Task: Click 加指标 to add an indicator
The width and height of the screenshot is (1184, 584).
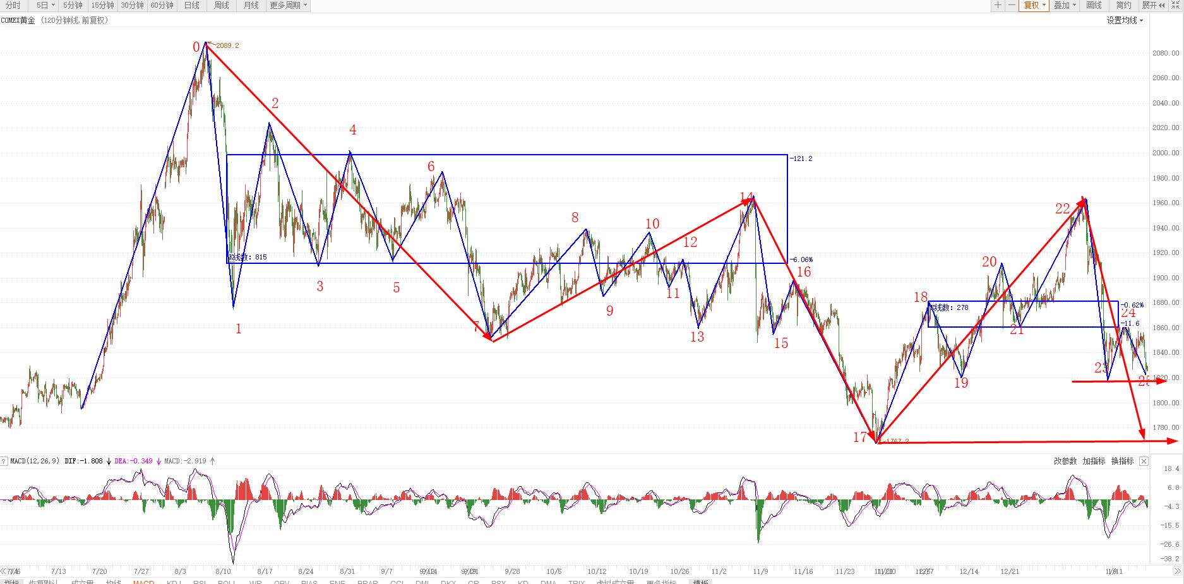Action: click(x=1094, y=461)
